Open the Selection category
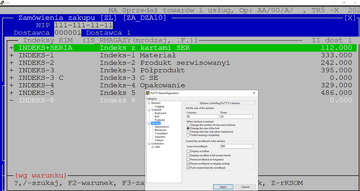The image size is (360, 191). click(x=160, y=137)
